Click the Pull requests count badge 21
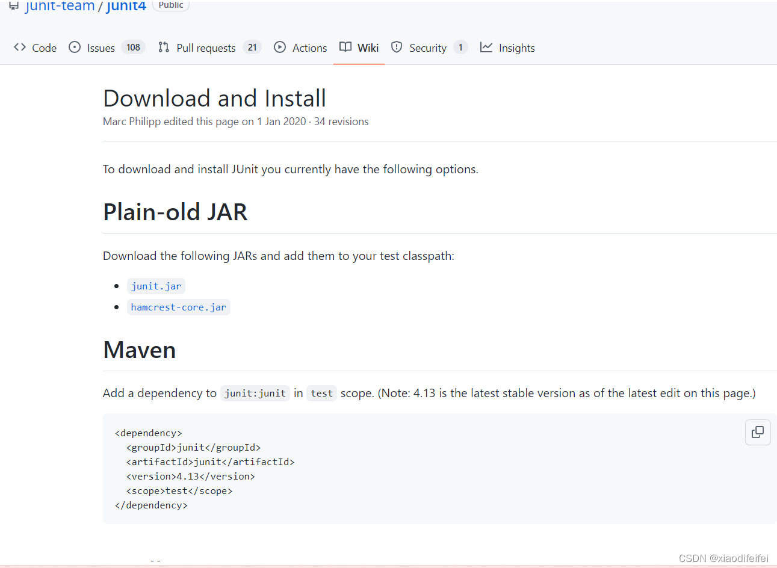 coord(252,47)
